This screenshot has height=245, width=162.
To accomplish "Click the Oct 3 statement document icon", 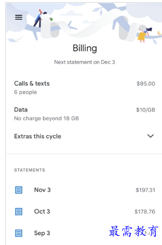I will coord(19,211).
